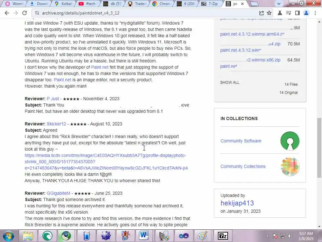The width and height of the screenshot is (322, 242).
Task: Open the 14 Files link
Action: 291,84
